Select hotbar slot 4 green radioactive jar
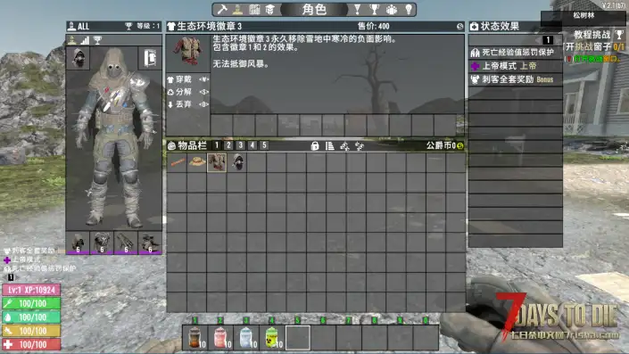The image size is (629, 354). (x=271, y=338)
